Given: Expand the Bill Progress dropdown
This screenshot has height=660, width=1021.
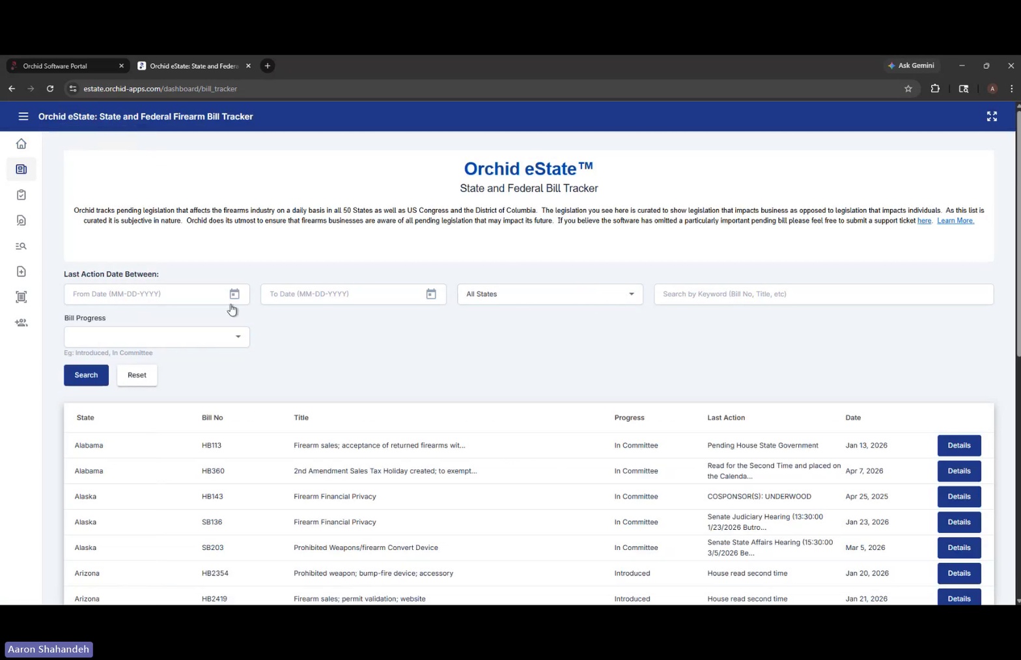Looking at the screenshot, I should (157, 337).
